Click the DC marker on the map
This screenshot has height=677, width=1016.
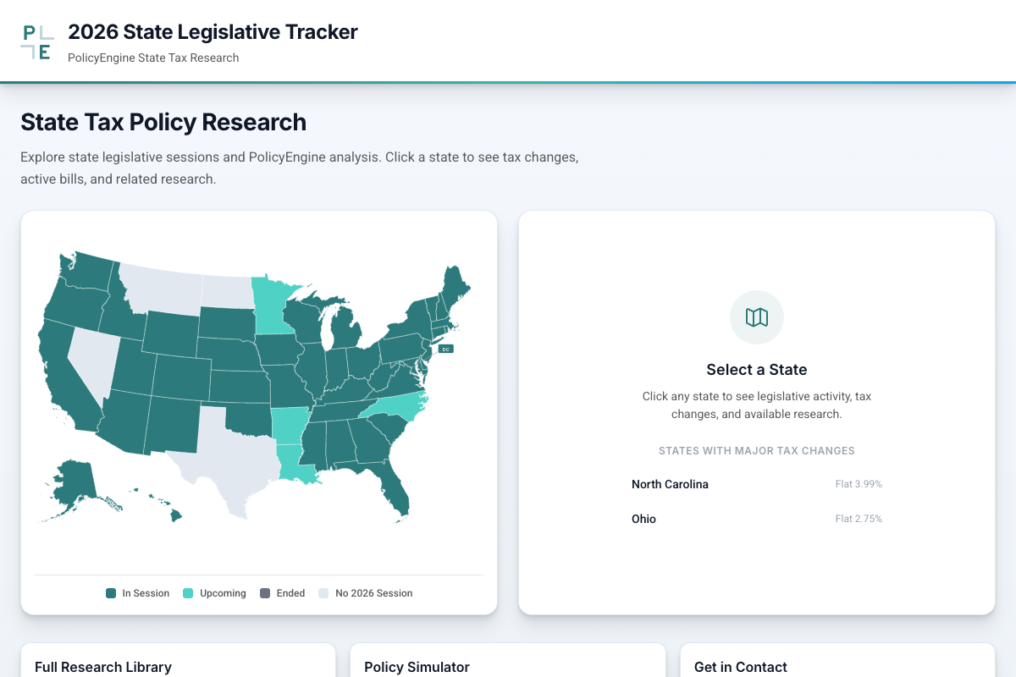(x=444, y=348)
